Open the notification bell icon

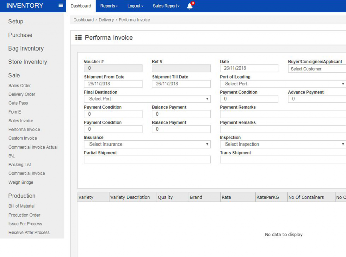[190, 6]
